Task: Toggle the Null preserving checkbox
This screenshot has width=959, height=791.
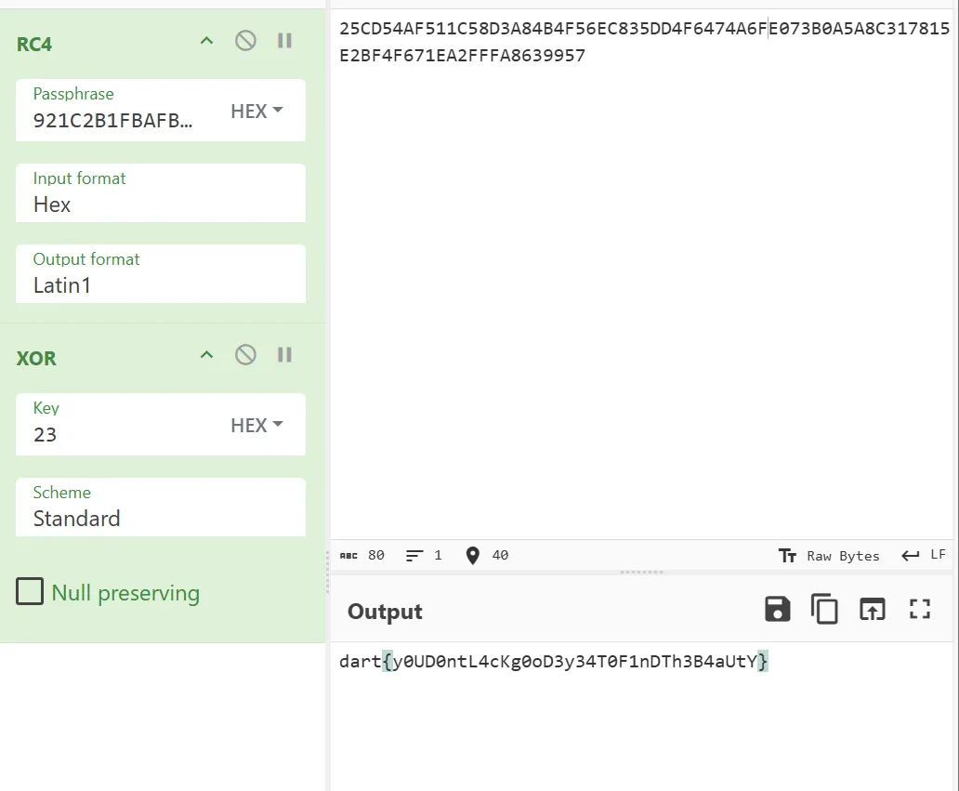Action: click(x=31, y=592)
